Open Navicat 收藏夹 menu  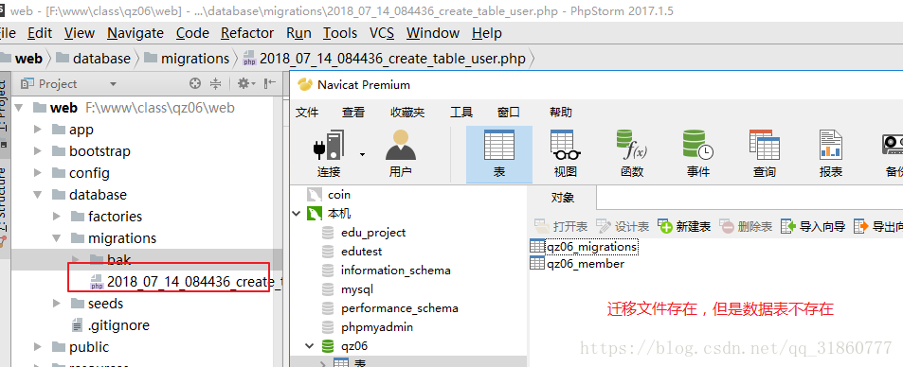tap(407, 113)
